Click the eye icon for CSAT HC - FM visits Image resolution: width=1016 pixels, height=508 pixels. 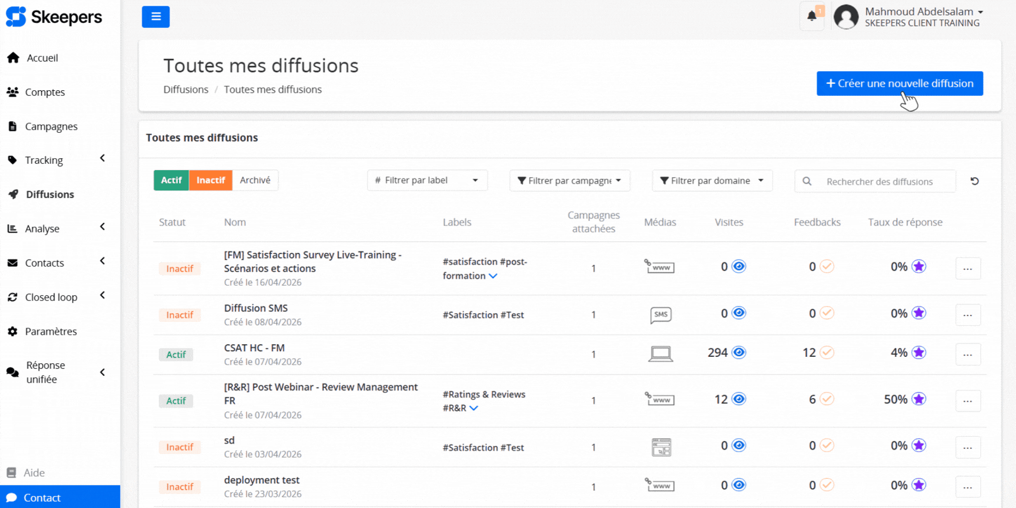coord(739,352)
